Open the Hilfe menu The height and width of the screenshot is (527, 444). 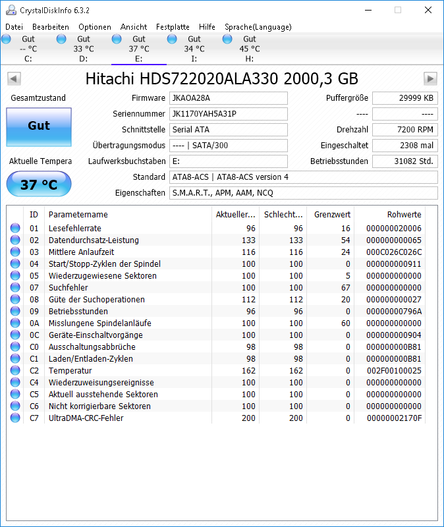(207, 27)
